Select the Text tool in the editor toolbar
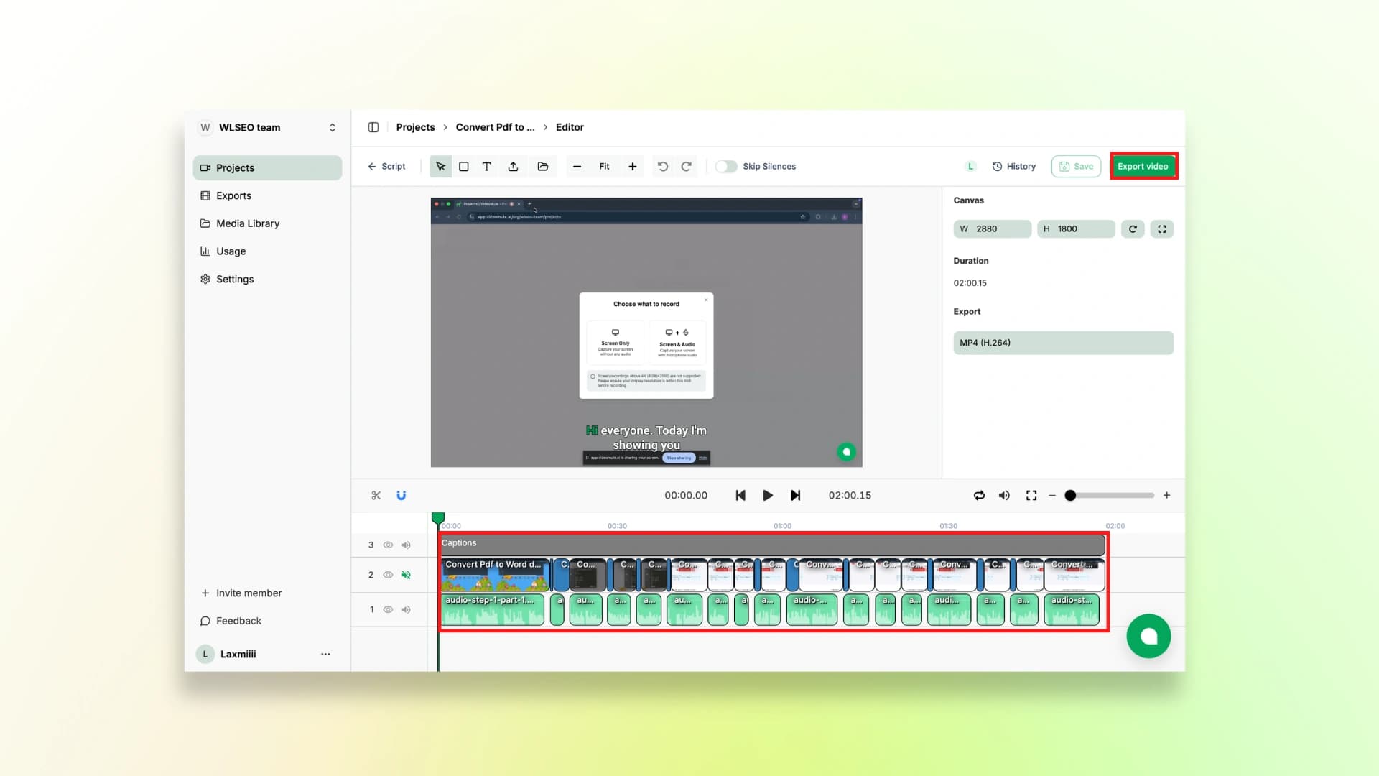 487,166
